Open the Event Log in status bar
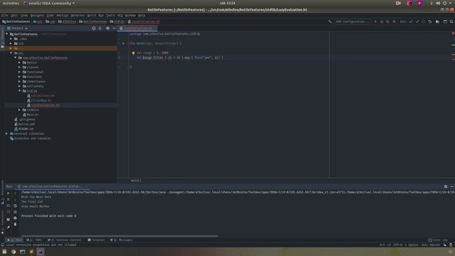455x256 pixels. (438, 240)
